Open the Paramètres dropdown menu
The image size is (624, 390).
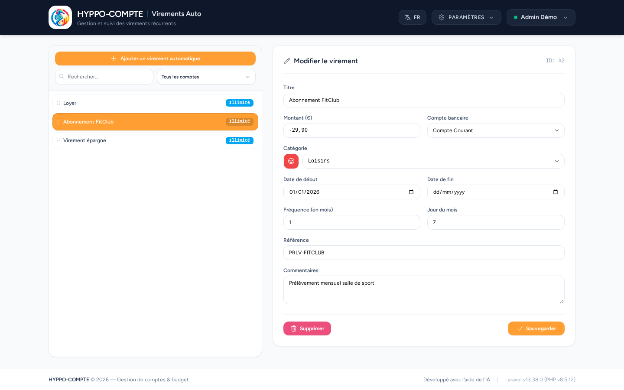(466, 17)
